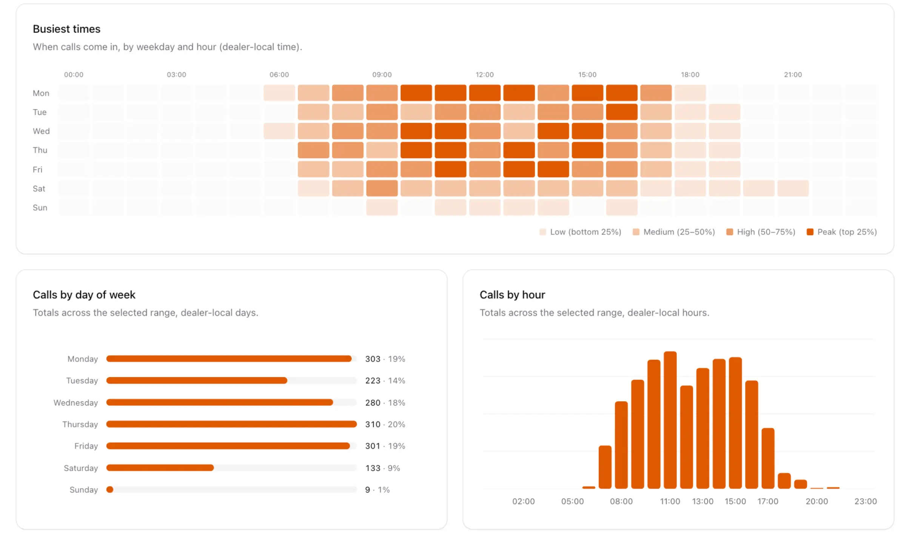Click the 'Sun' heatmap row label
906x535 pixels.
pos(40,208)
